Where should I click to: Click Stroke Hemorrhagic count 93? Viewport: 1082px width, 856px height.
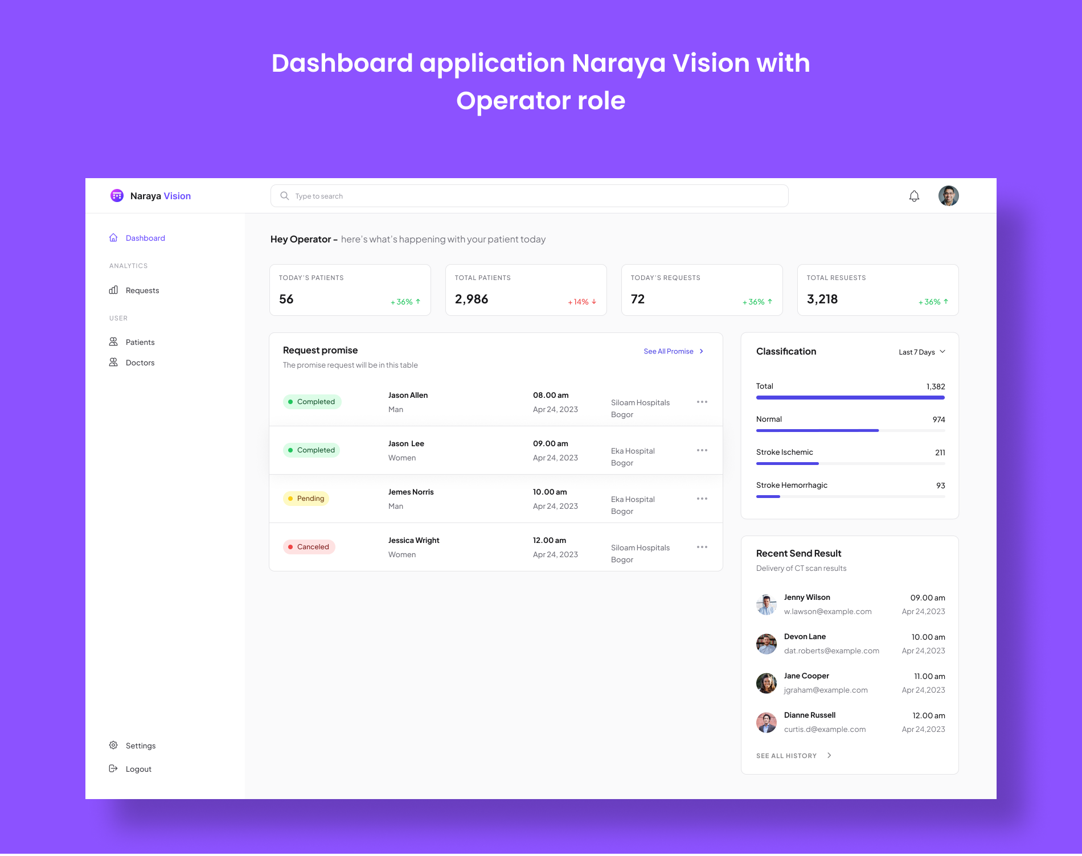click(940, 485)
